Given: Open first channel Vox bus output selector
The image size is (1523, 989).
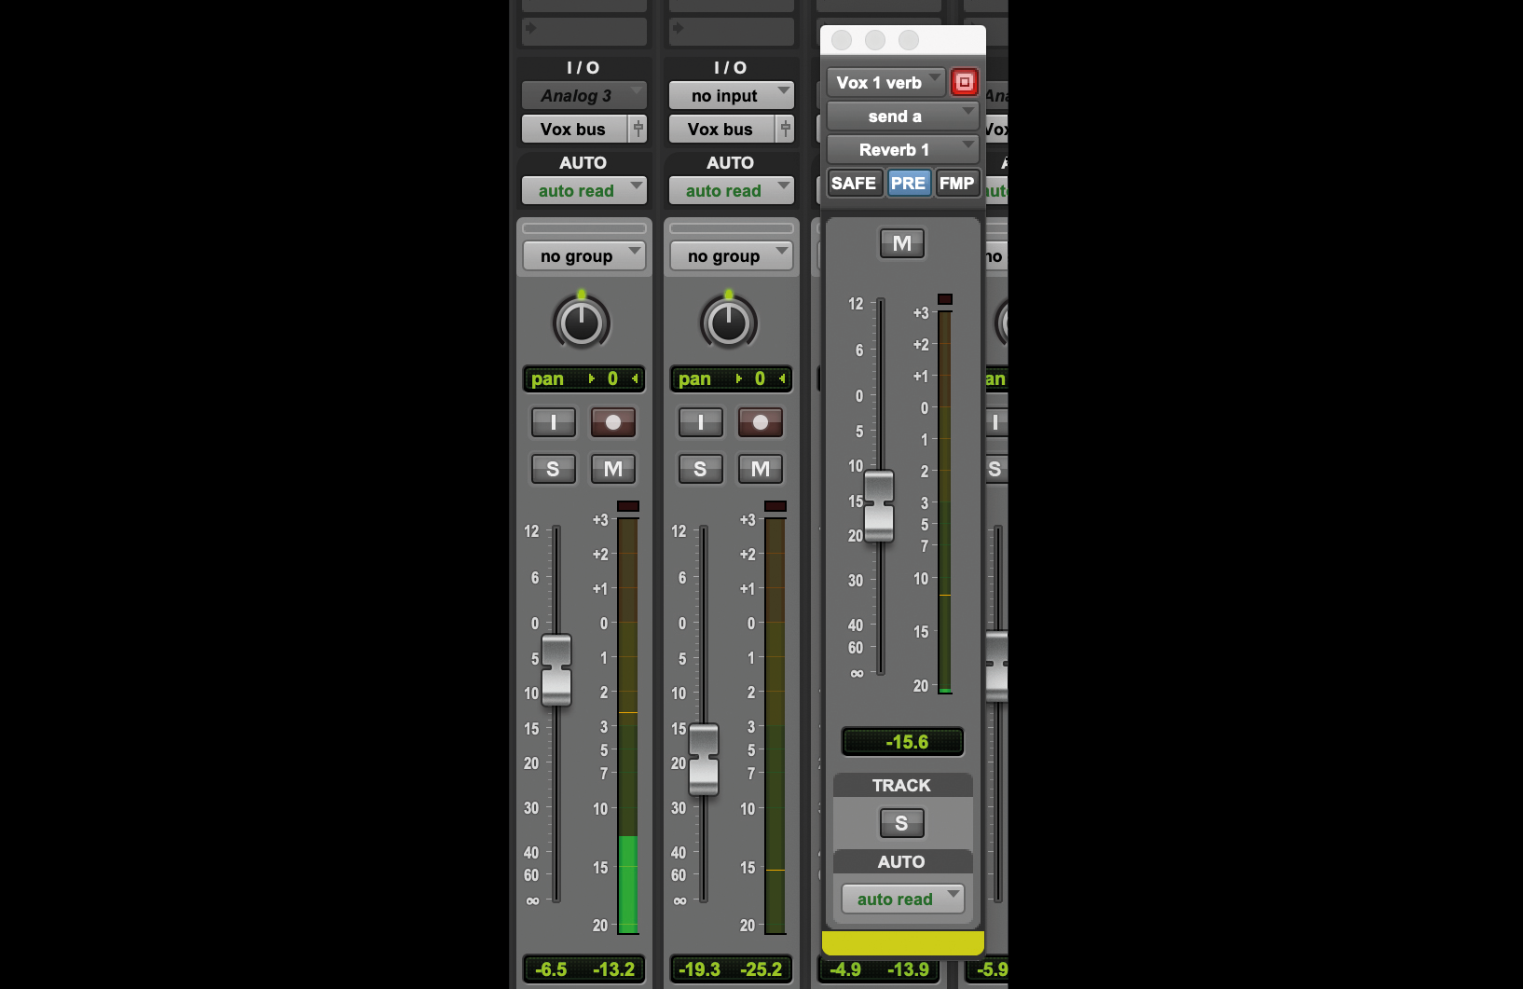Looking at the screenshot, I should pyautogui.click(x=574, y=129).
